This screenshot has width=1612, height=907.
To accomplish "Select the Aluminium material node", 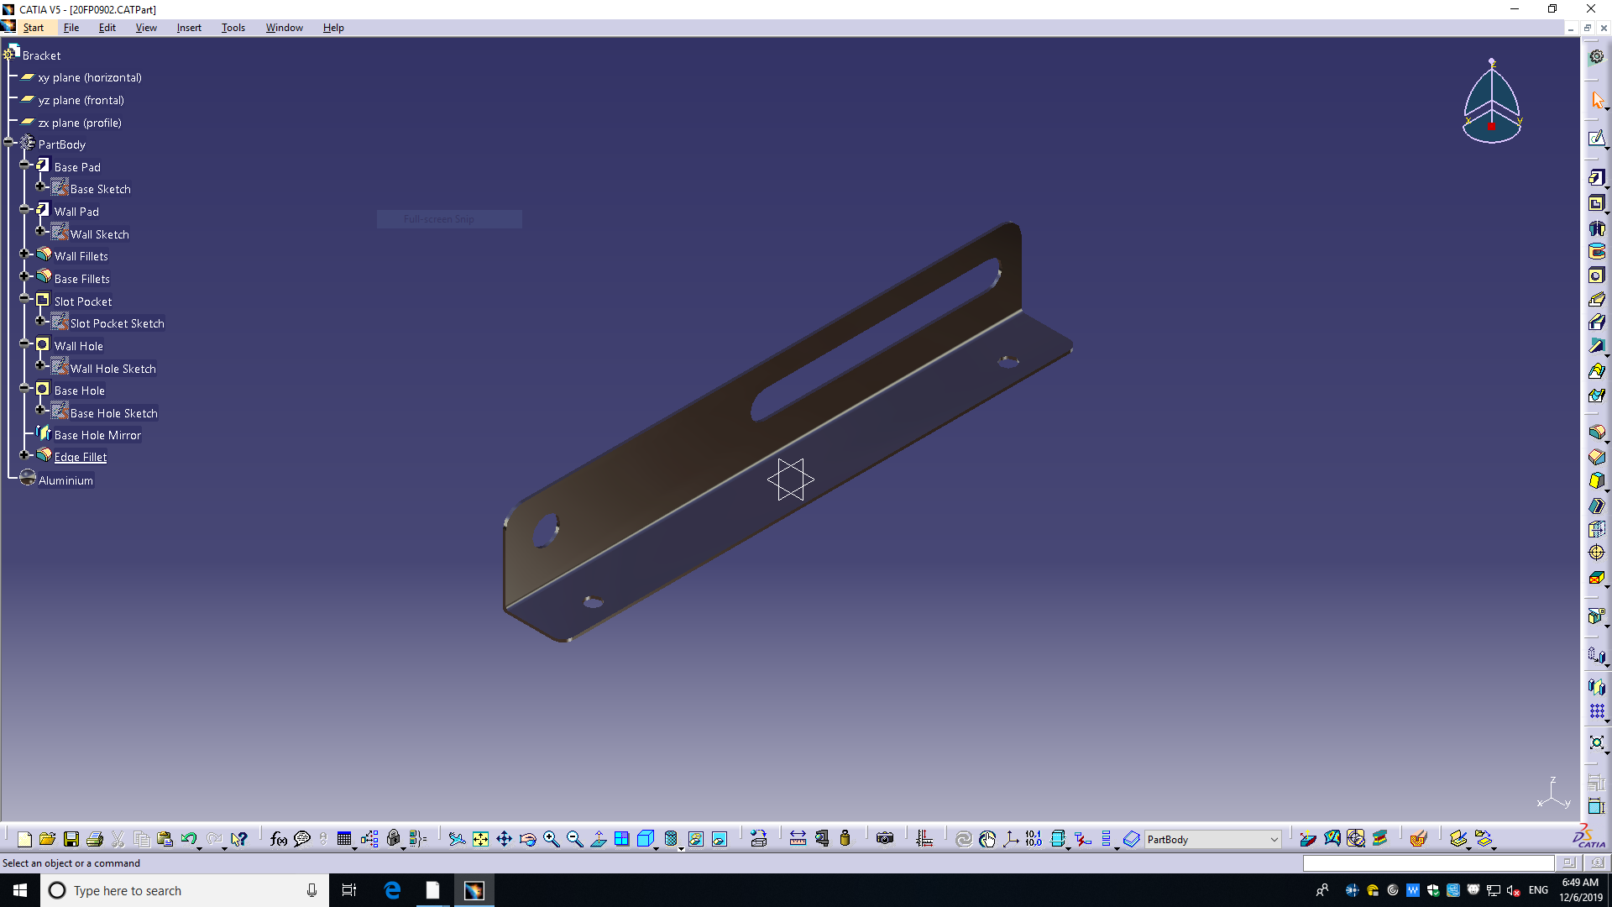I will pyautogui.click(x=65, y=480).
